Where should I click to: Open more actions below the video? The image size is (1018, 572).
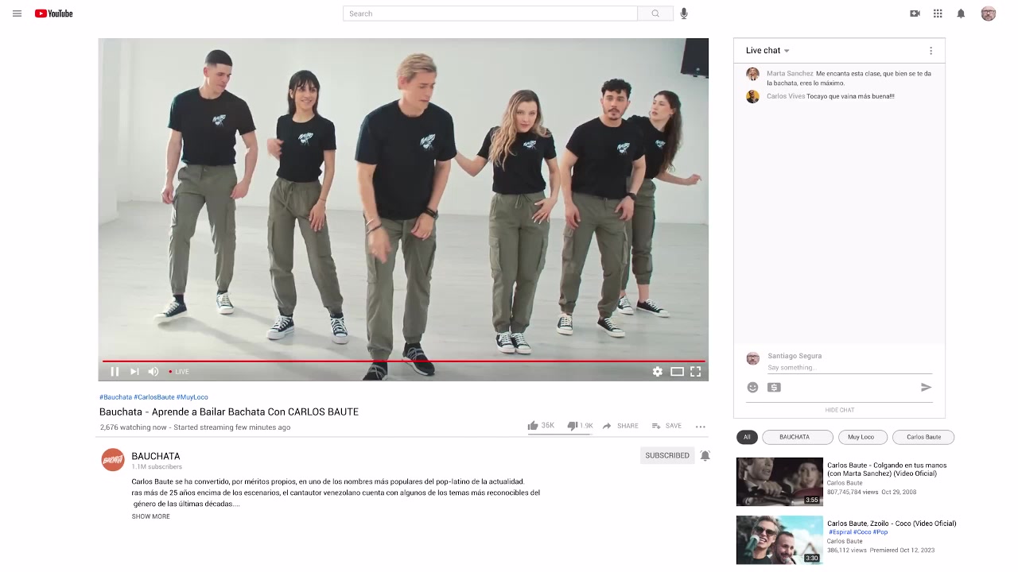point(701,427)
